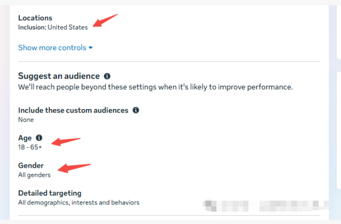Edit Inclusion: United States location
341x224 pixels.
[x=53, y=27]
